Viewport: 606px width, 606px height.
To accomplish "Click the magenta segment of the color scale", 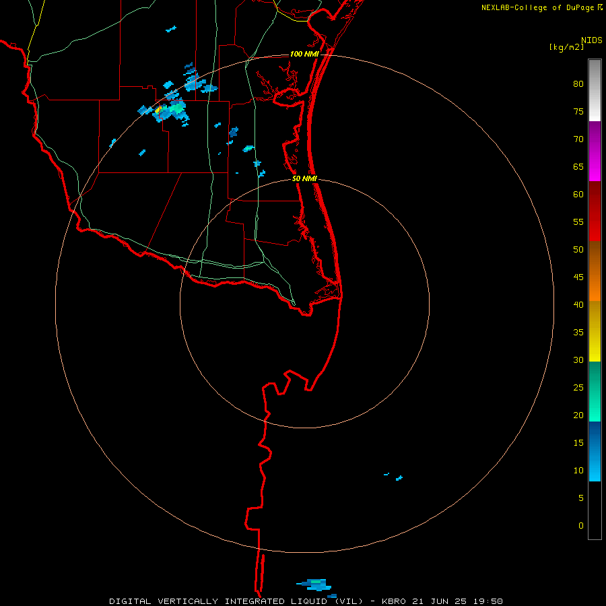I will [595, 151].
